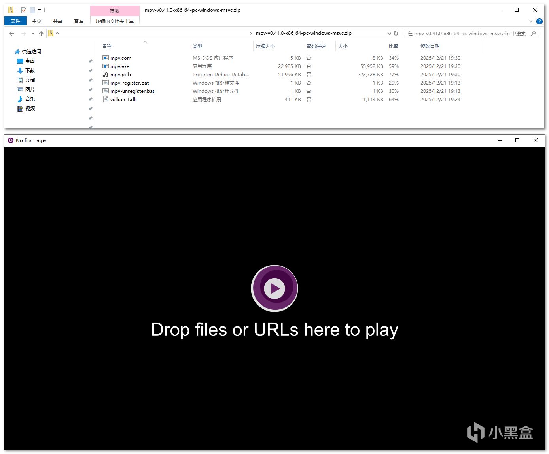
Task: Click the address bar path mpv-v0.41.0-x86_64-pc-windows-msvc.zip
Action: pos(304,33)
